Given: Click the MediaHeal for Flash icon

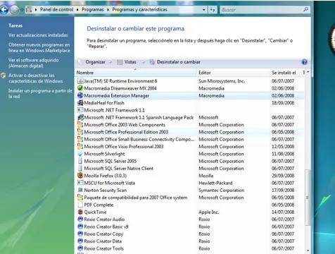Looking at the screenshot, I should (80, 103).
